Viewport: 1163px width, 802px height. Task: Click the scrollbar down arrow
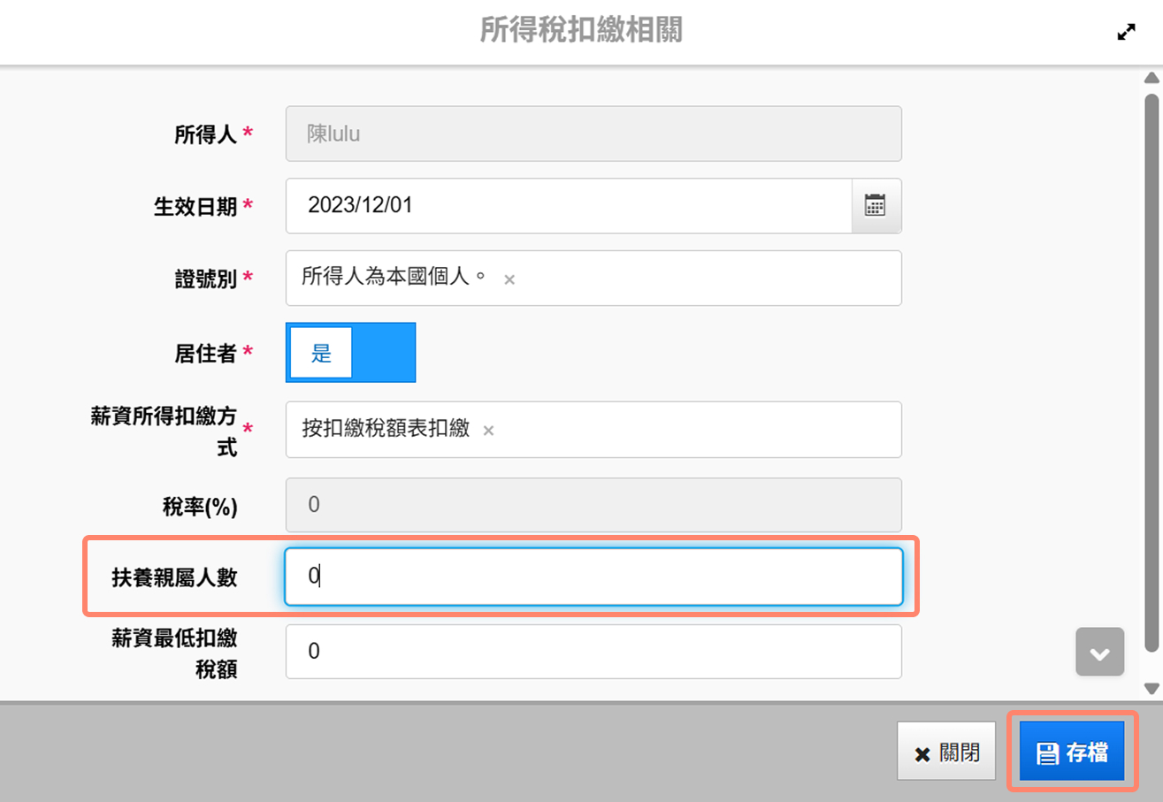click(1151, 688)
